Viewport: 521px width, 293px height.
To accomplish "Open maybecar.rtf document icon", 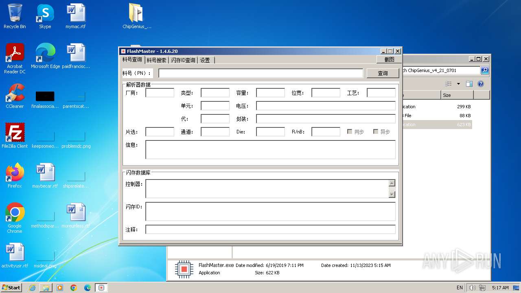I will [x=45, y=175].
